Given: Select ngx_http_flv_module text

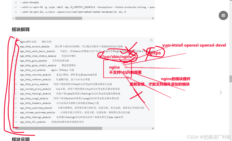Looking at the screenshot, I should (x=33, y=122).
